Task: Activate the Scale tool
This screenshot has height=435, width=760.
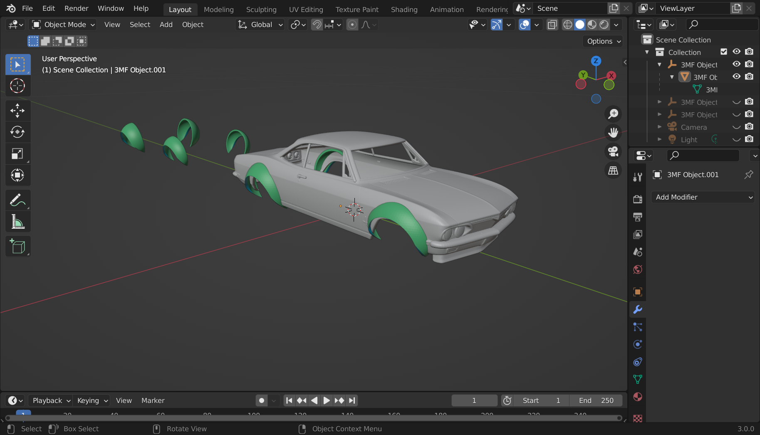Action: tap(17, 154)
